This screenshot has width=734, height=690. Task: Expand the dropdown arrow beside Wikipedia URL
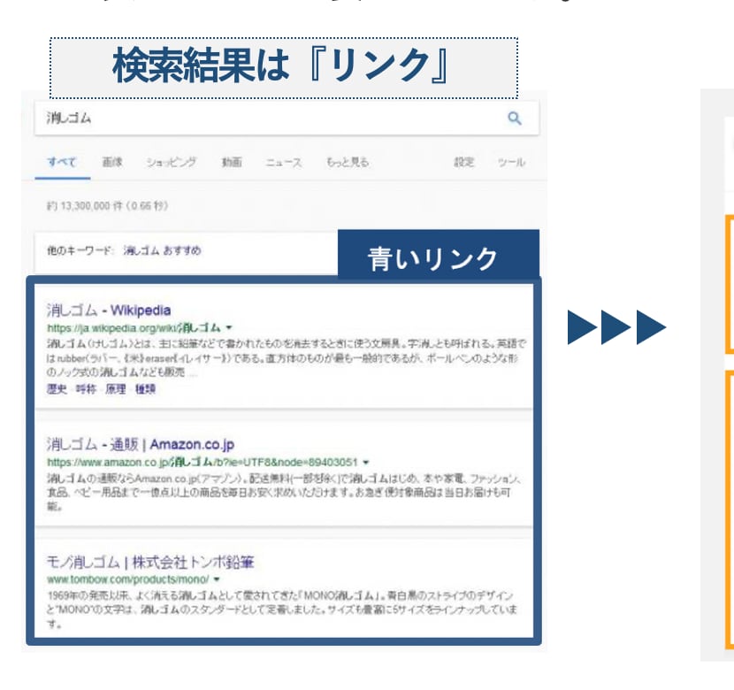pos(229,327)
